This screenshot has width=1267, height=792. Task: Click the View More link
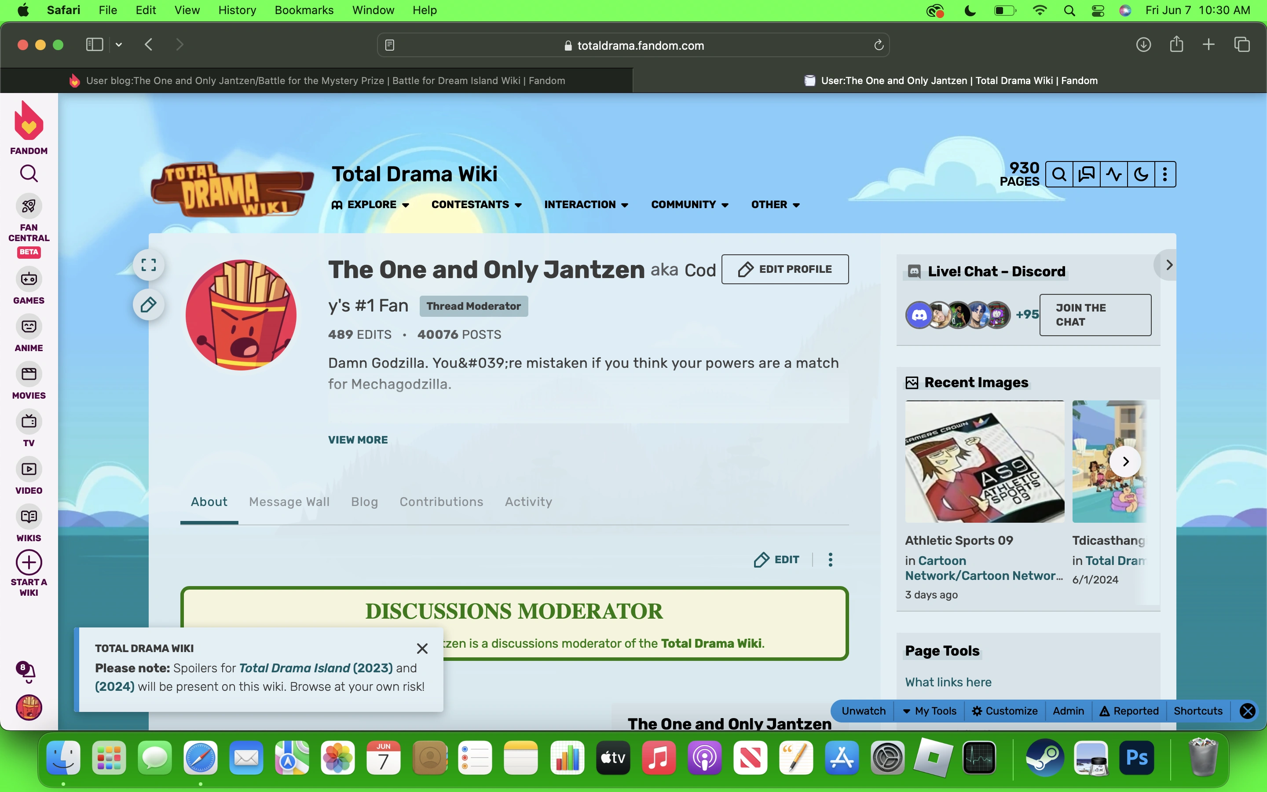[x=358, y=440]
